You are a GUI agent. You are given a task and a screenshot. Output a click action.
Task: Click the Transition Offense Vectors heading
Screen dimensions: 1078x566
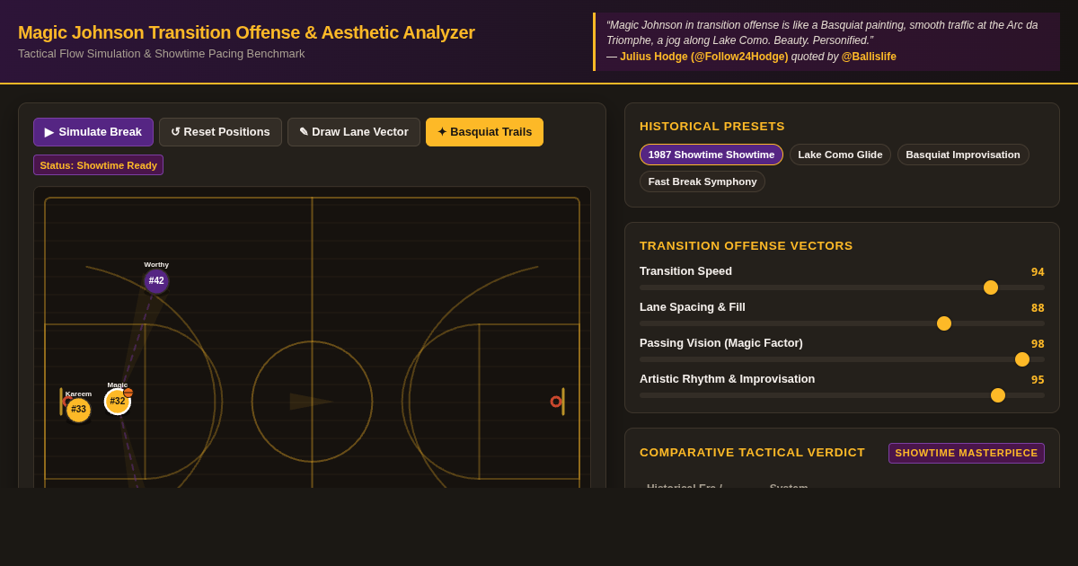(747, 246)
